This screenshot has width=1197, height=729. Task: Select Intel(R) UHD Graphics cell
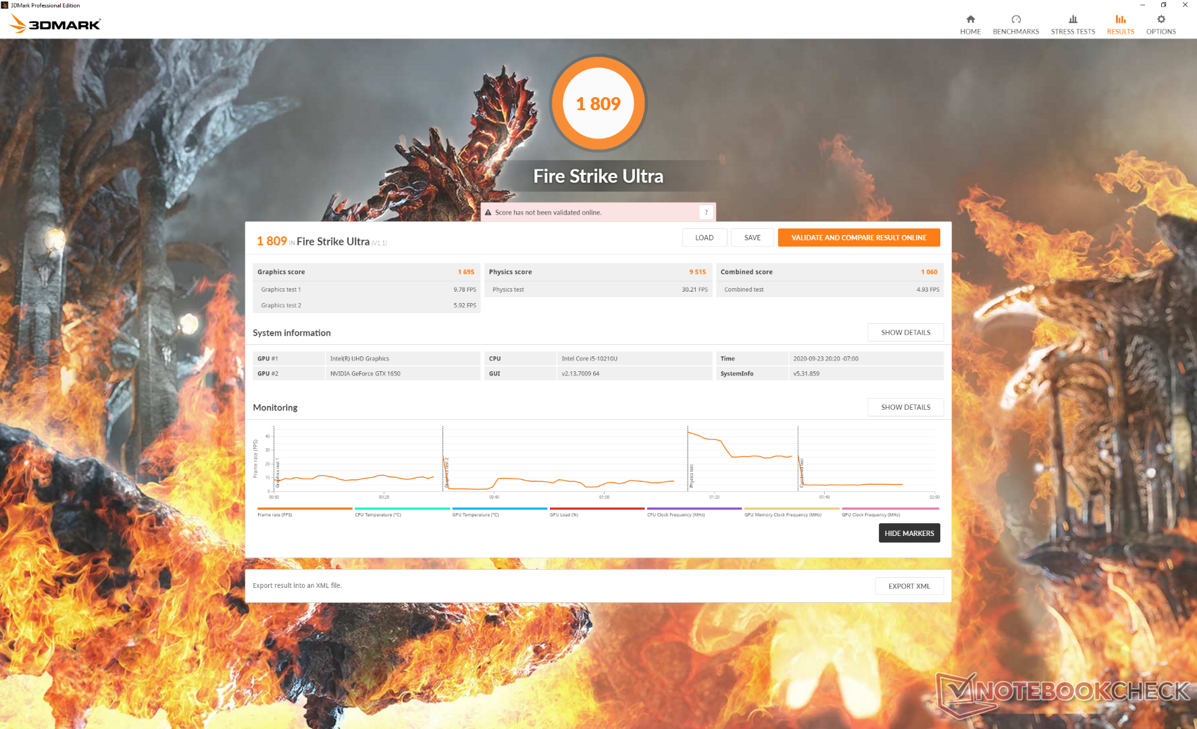pyautogui.click(x=403, y=358)
